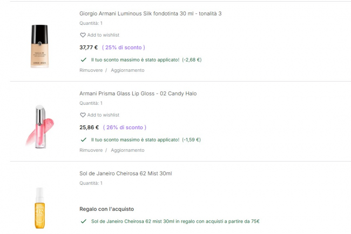Open the pink lip gloss product image
Screen dimensions: 351x234
39,125
